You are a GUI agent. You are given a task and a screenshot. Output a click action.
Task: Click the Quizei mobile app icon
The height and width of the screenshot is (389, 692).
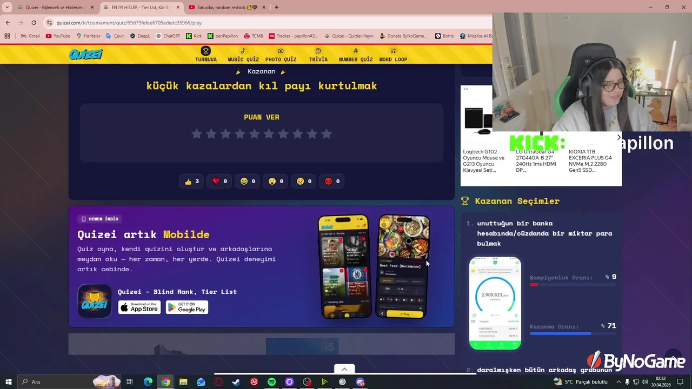point(94,301)
